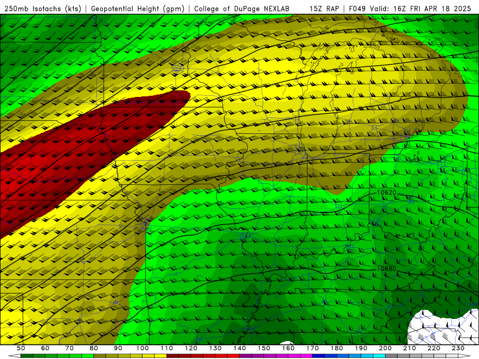479x359 pixels.
Task: Click the 60 label on the color scale
Action: [45, 348]
